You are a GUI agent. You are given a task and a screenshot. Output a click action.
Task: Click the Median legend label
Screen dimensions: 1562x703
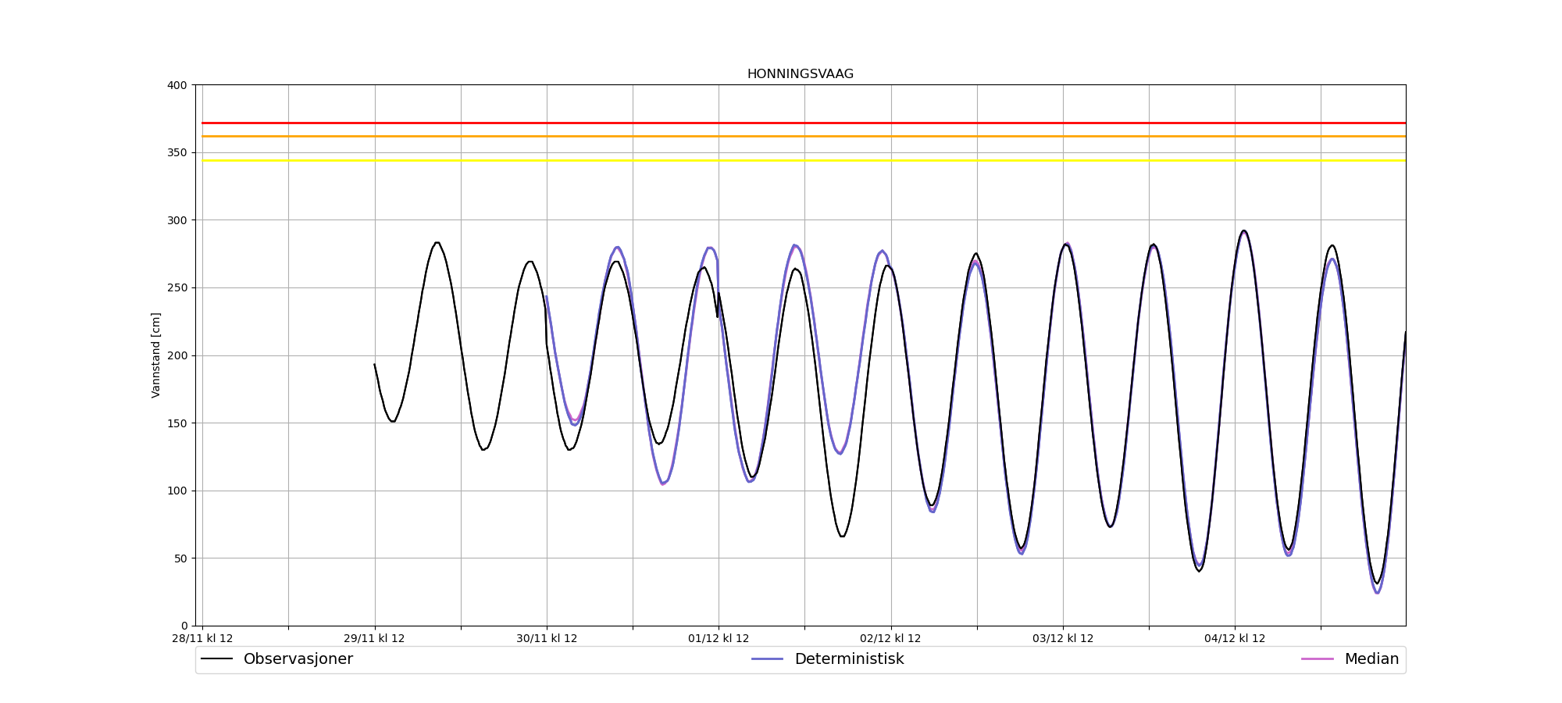pos(1371,659)
